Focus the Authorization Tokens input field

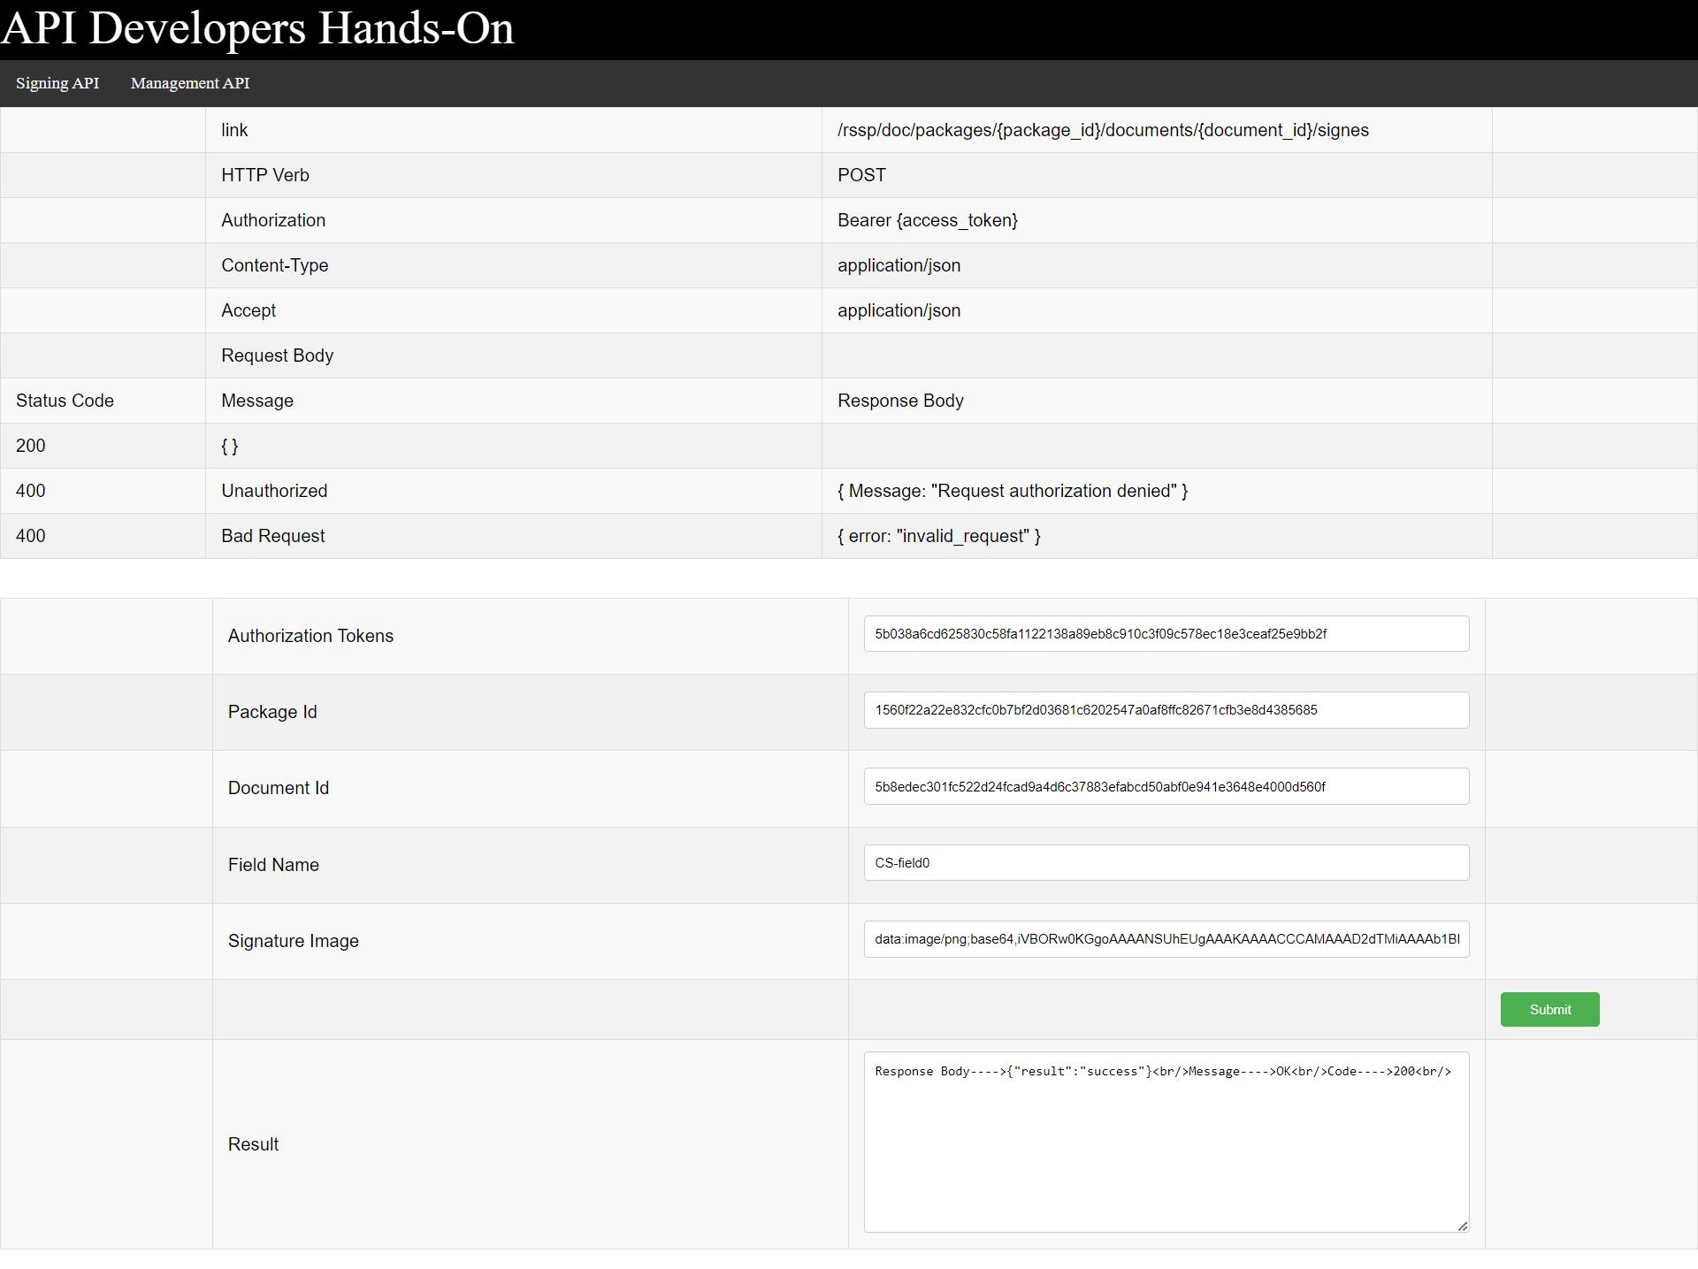point(1166,634)
